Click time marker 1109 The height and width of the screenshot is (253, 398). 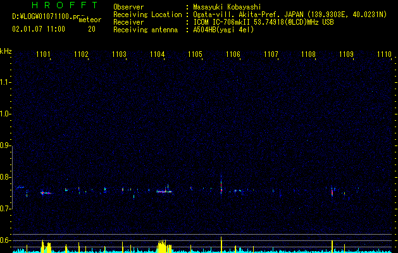[347, 54]
